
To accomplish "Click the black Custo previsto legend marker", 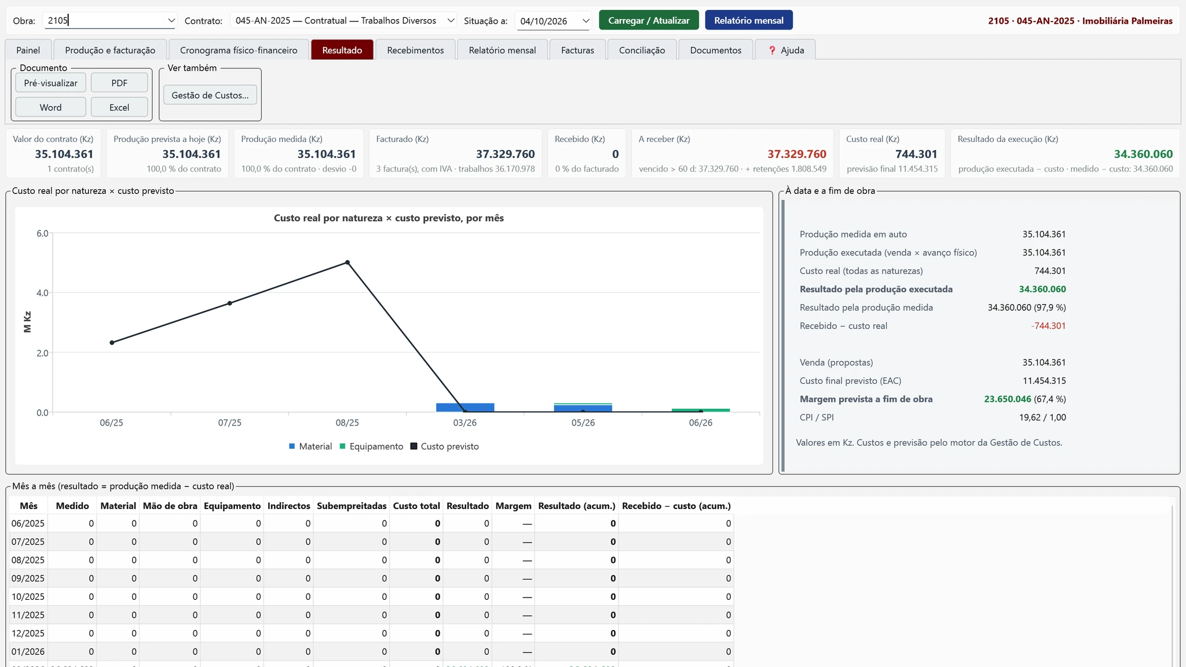I will 413,446.
